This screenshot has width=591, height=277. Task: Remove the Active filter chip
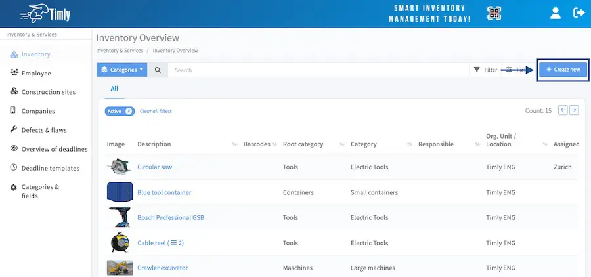pos(129,111)
